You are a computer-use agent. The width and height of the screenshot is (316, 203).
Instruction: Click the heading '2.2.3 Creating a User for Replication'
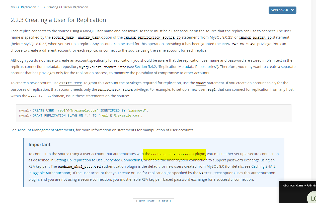[x=58, y=20]
